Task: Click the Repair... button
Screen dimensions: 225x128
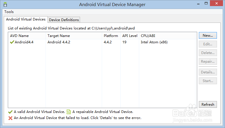Action: (x=208, y=62)
